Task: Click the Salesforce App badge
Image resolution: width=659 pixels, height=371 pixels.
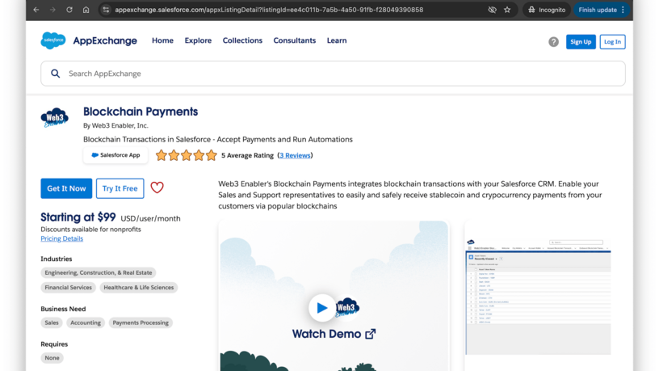Action: pos(115,155)
